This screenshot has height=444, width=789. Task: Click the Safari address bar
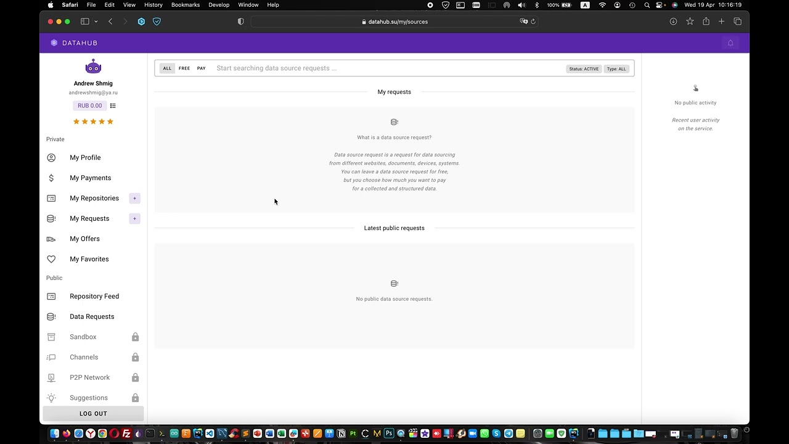(x=394, y=22)
